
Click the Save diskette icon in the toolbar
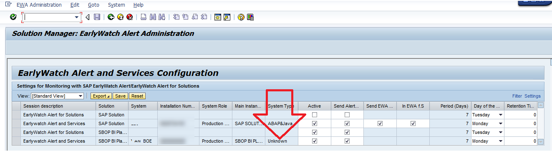[x=97, y=17]
